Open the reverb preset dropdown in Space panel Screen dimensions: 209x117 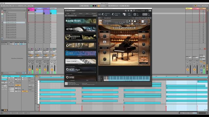pos(144,63)
